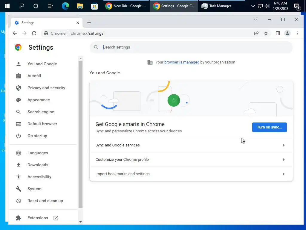Show hidden system tray icons
The width and height of the screenshot is (306, 230).
(x=253, y=6)
